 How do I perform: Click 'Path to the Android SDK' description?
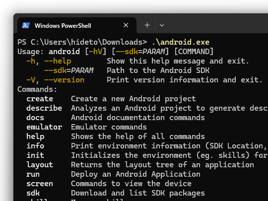click(158, 70)
